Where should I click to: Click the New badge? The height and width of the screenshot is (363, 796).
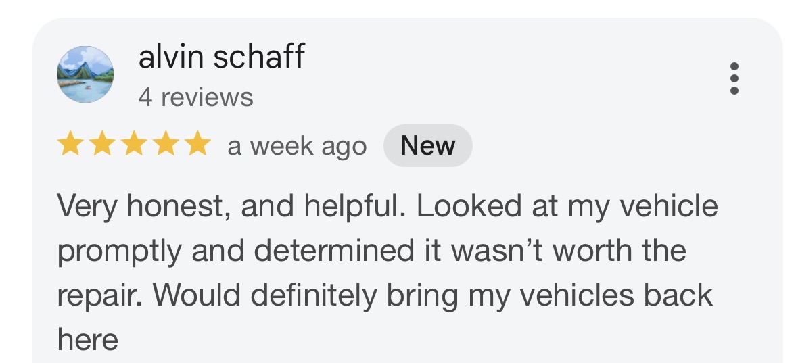(x=427, y=146)
